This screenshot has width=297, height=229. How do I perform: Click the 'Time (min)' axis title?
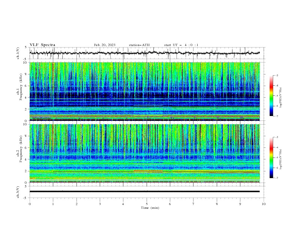[150, 208]
